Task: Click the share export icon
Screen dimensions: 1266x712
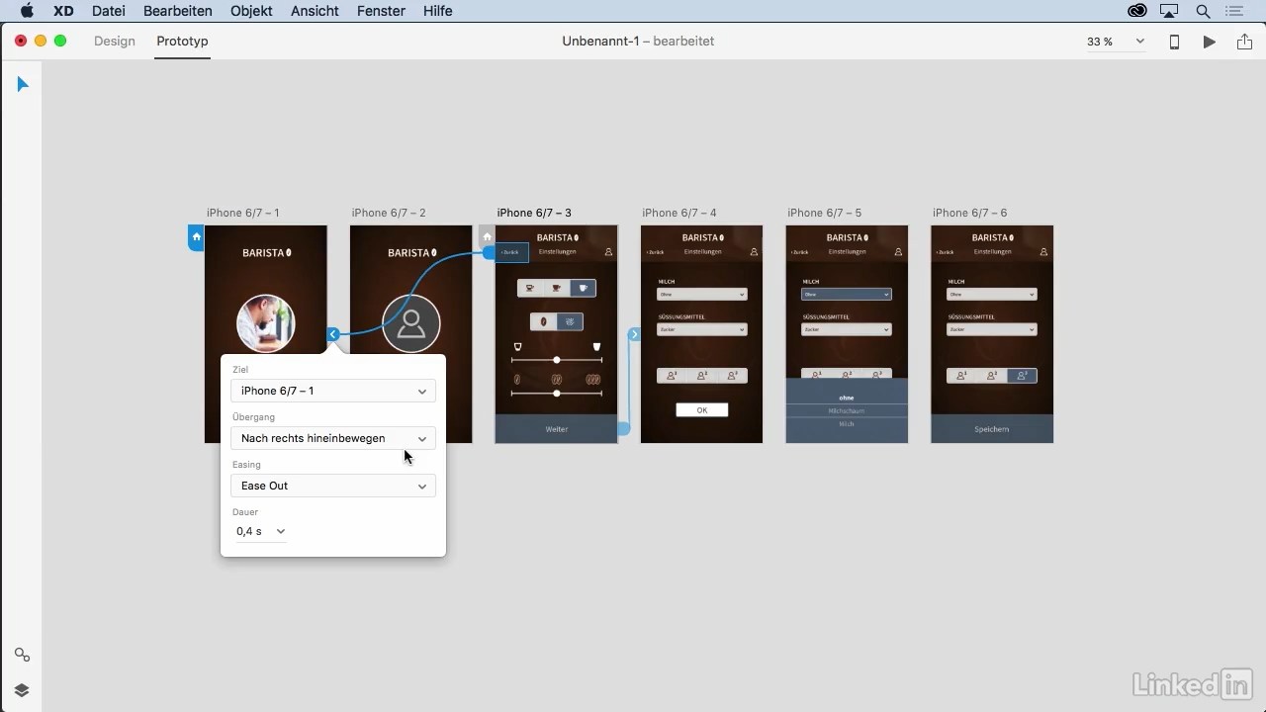Action: point(1244,42)
